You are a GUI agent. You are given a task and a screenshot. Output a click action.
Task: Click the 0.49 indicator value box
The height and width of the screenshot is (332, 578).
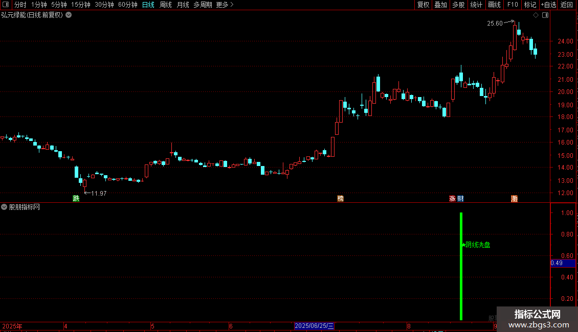tap(563, 263)
